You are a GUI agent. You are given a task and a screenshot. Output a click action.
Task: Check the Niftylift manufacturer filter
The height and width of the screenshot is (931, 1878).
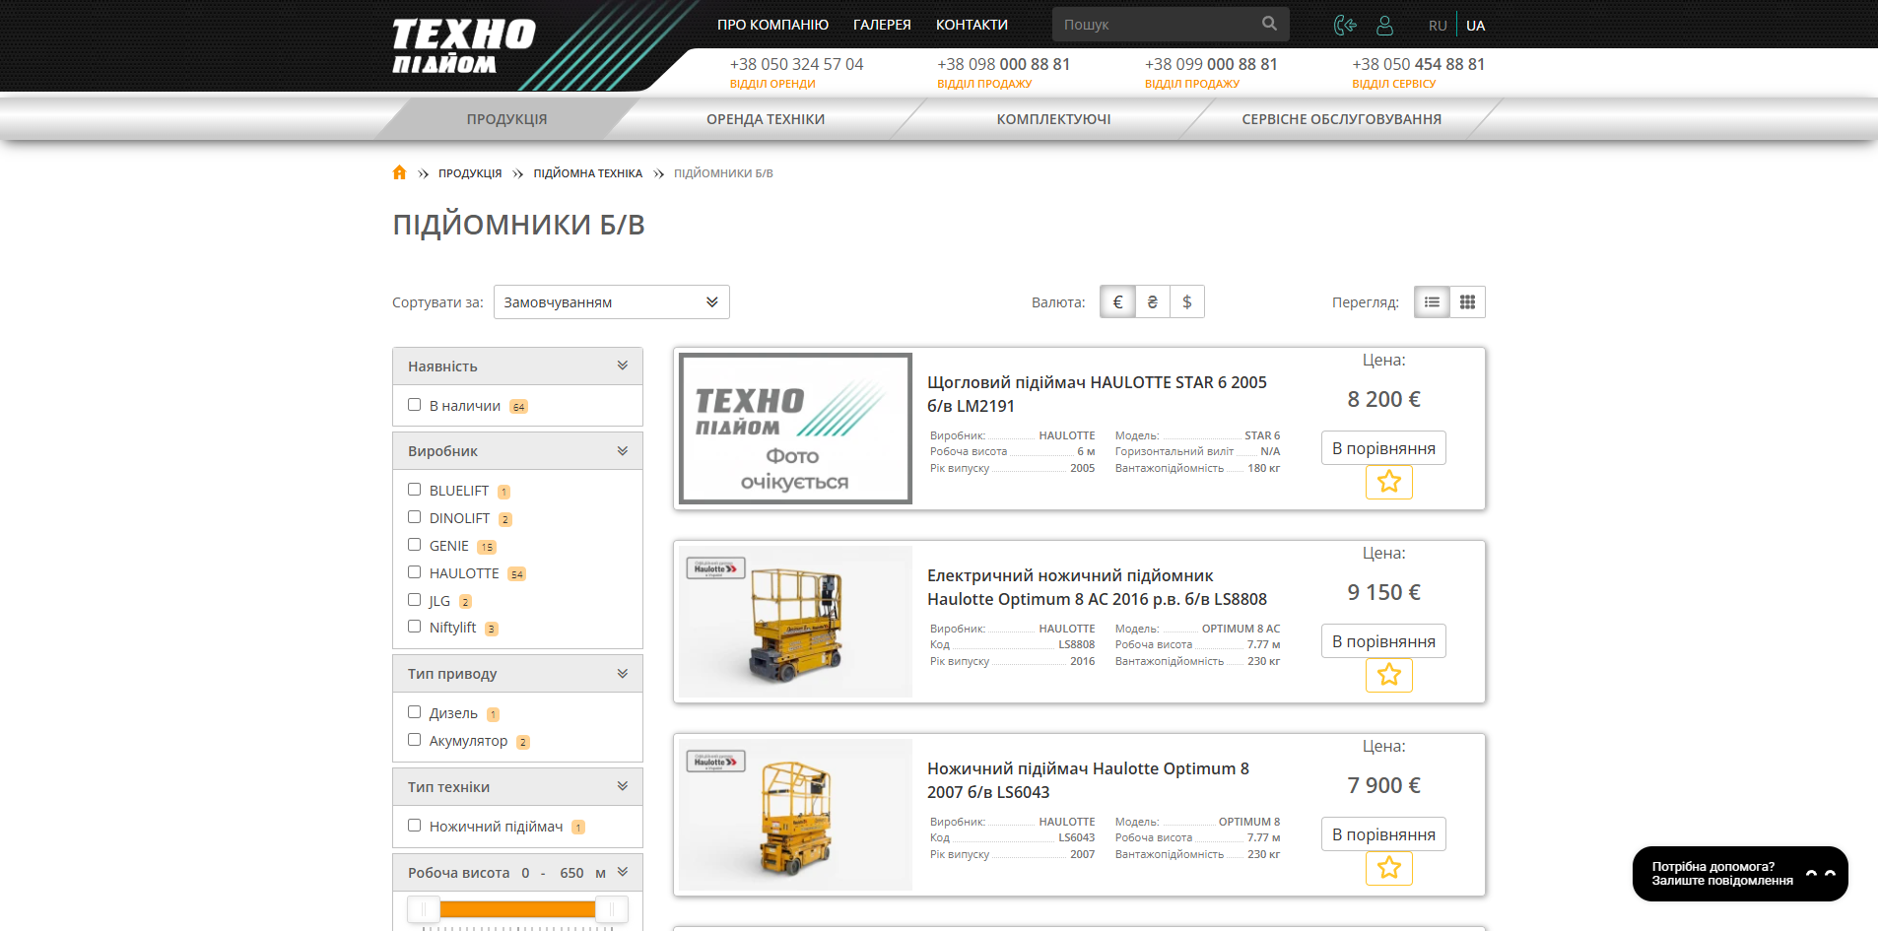[x=414, y=627]
